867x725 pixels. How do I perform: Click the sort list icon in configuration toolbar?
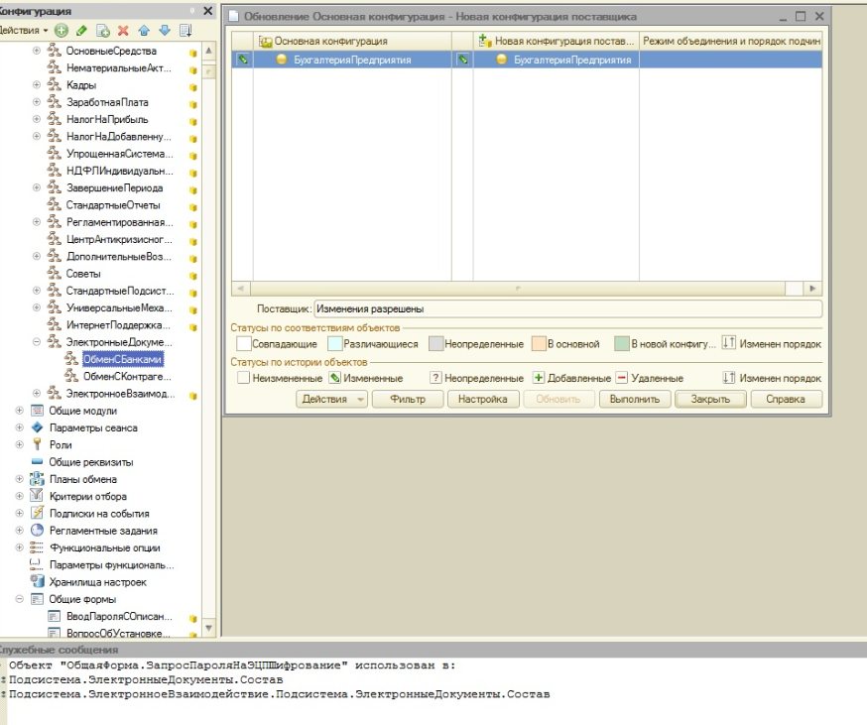[186, 31]
